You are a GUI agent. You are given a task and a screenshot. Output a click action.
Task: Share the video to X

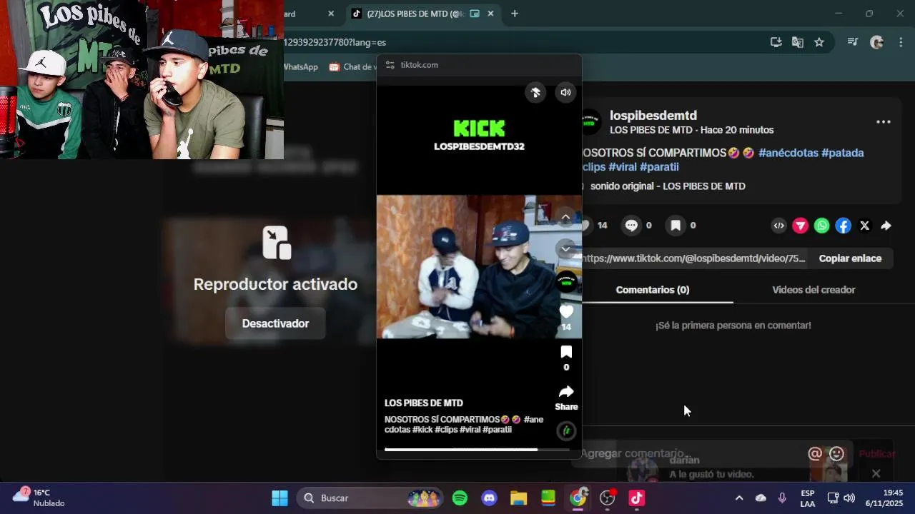pos(865,226)
